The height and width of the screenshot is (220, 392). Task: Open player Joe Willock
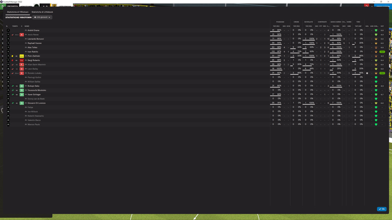[33, 112]
